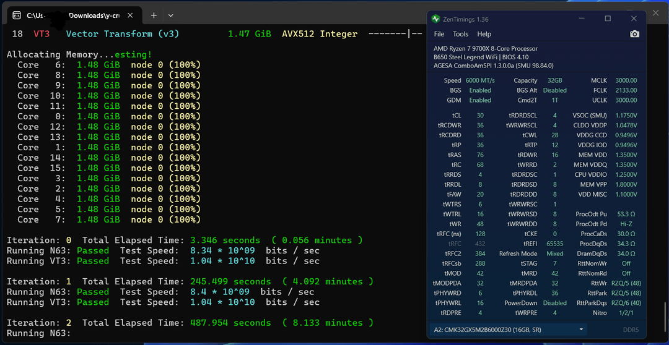Expand the terminal profile dropdown chevron
The height and width of the screenshot is (345, 669).
tap(171, 15)
